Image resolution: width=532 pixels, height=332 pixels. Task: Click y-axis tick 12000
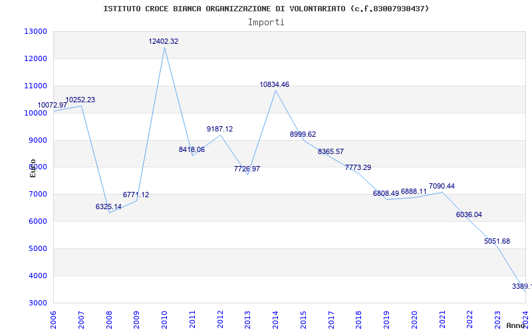pos(35,58)
